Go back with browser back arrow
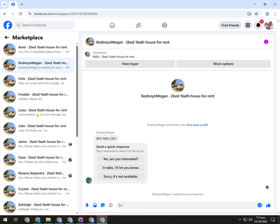 click(x=5, y=14)
